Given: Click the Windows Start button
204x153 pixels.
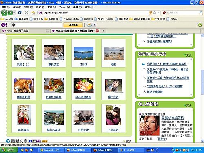Looking at the screenshot, I should (9, 150).
